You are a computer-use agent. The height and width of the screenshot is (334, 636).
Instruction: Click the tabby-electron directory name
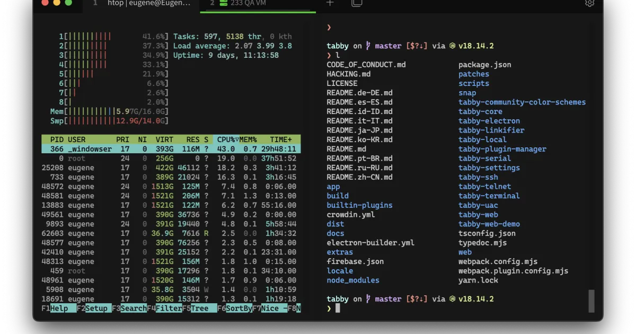(x=489, y=121)
